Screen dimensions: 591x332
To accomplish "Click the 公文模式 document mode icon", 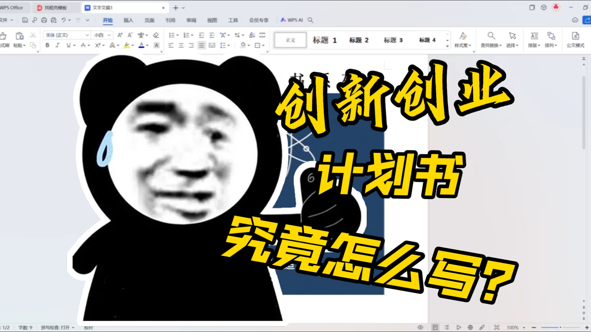I will click(575, 36).
